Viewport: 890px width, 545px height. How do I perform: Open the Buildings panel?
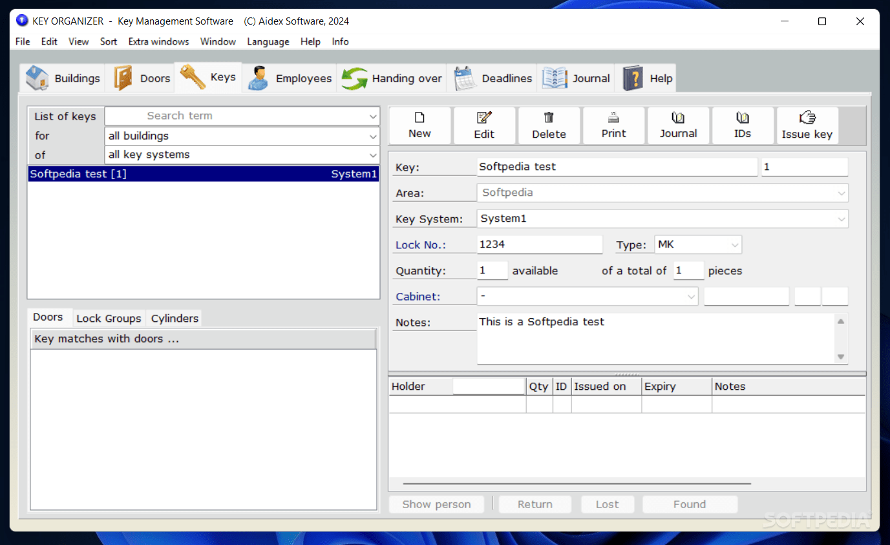61,78
